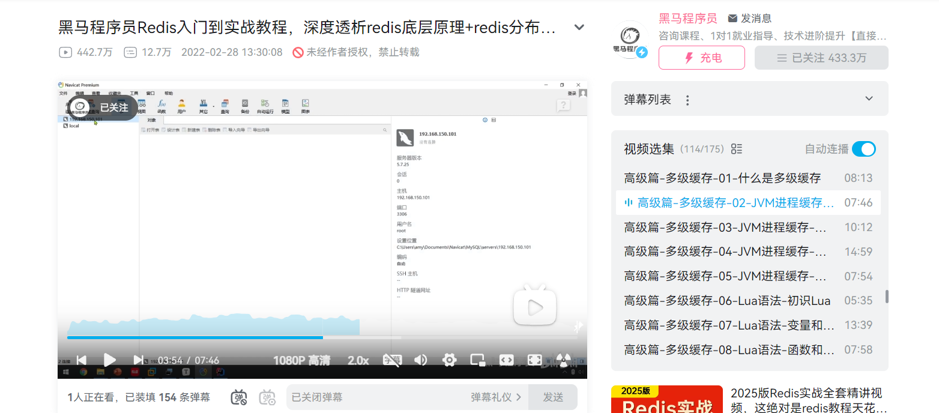Switch to widescreen mode icon
The image size is (939, 413).
(x=506, y=360)
